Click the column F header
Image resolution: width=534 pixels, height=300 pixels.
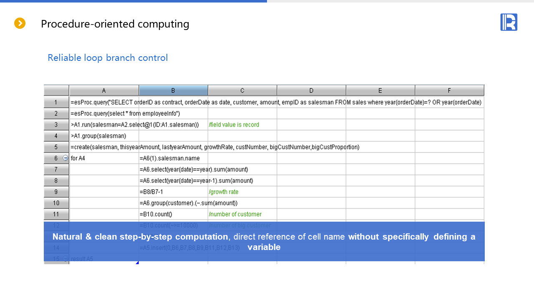[449, 90]
